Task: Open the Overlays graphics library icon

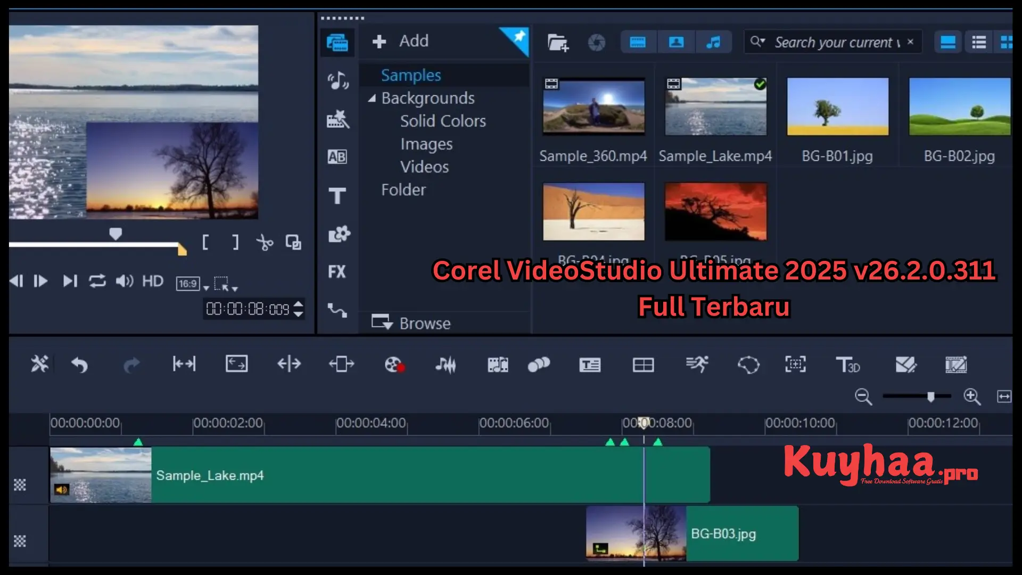Action: tap(339, 234)
